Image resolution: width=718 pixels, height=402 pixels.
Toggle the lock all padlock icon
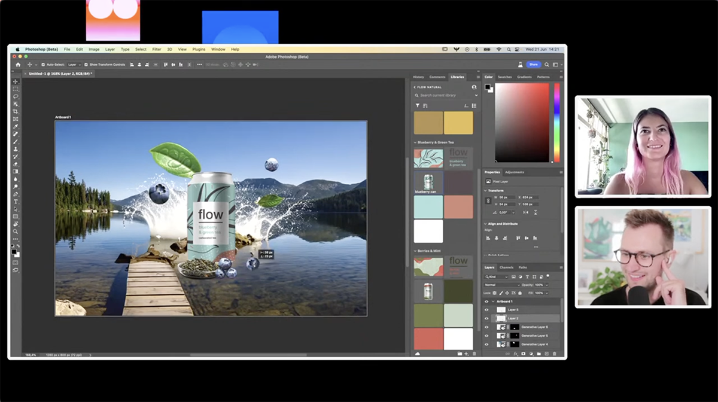520,293
